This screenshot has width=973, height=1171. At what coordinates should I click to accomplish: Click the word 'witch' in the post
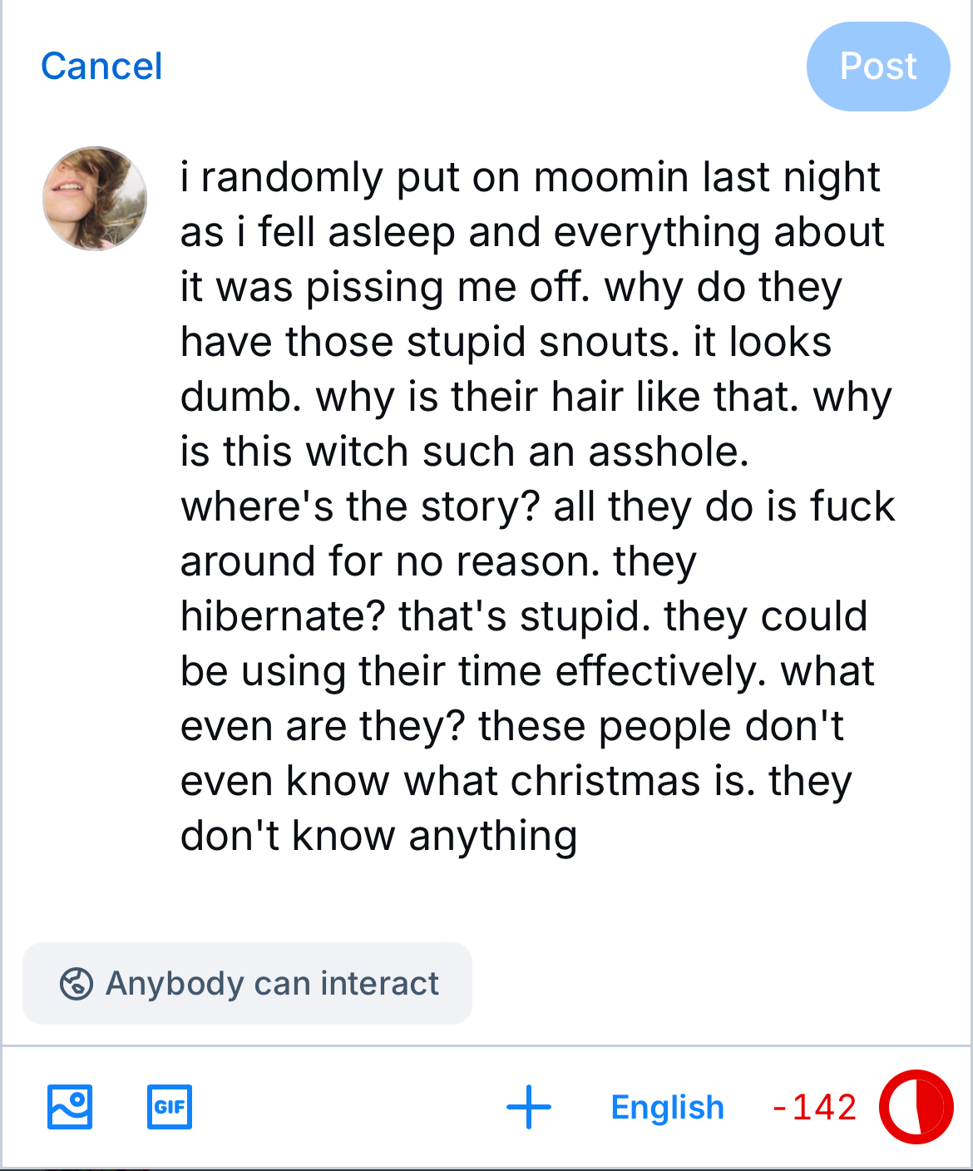pos(357,452)
